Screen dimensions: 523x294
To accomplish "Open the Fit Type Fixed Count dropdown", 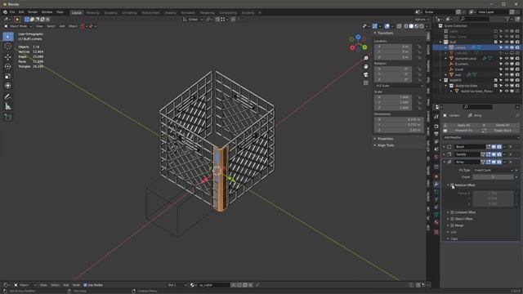I will click(493, 171).
